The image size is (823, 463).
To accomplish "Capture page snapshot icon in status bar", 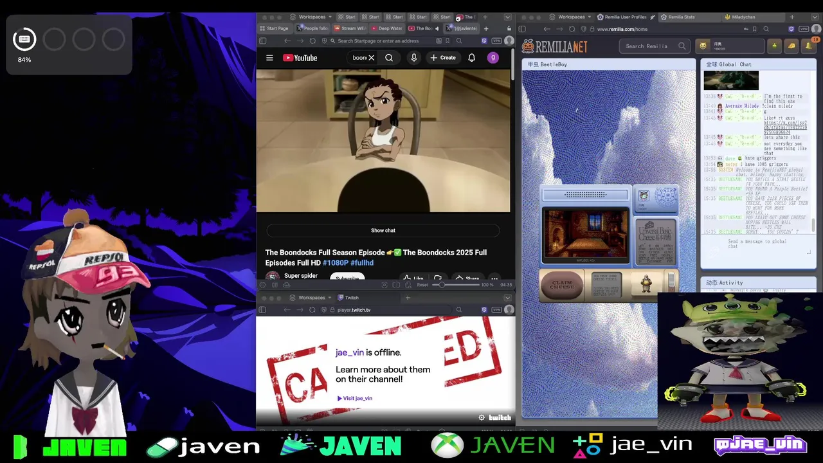I will coord(384,285).
